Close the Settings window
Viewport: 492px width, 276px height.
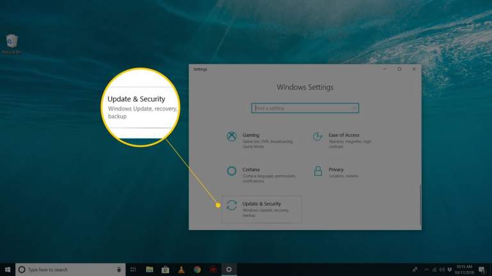(x=414, y=69)
